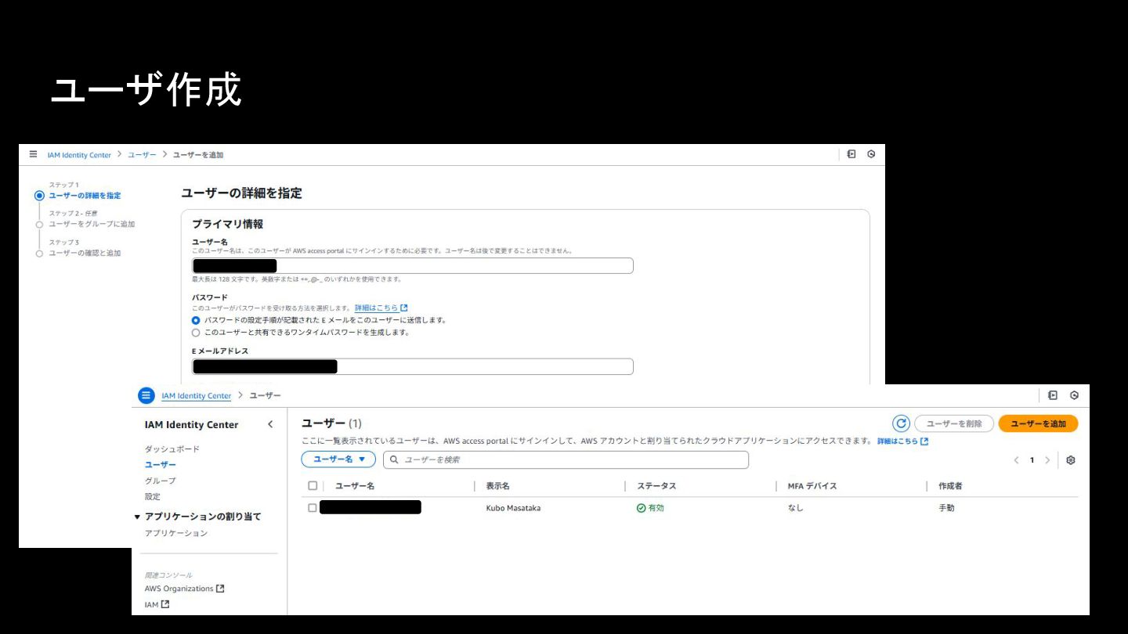The height and width of the screenshot is (634, 1128).
Task: Select step 2 ユーザーをグループに追加
Action: coord(92,224)
